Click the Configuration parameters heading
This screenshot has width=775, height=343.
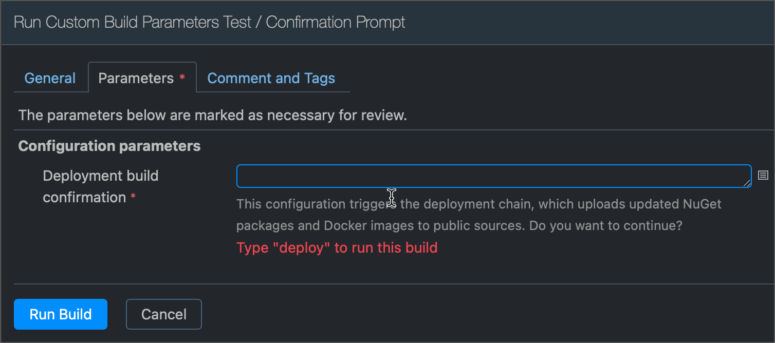click(109, 146)
